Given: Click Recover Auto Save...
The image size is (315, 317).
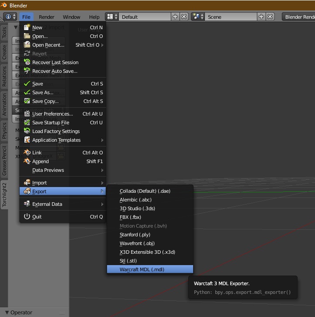Looking at the screenshot, I should coord(63,71).
